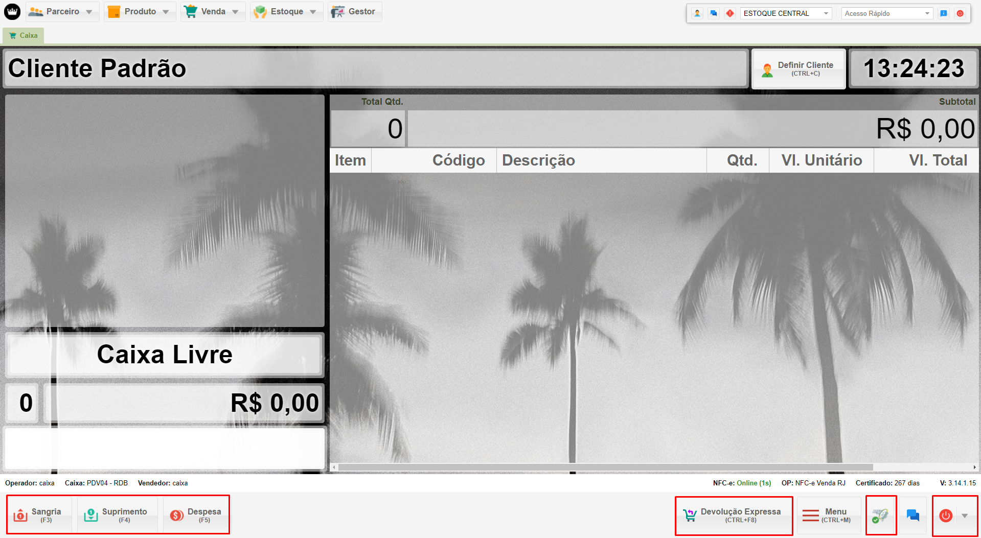981x538 pixels.
Task: Open the chat icon in top toolbar
Action: [714, 13]
